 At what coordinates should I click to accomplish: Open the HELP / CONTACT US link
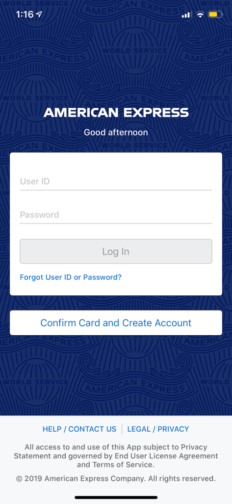79,429
